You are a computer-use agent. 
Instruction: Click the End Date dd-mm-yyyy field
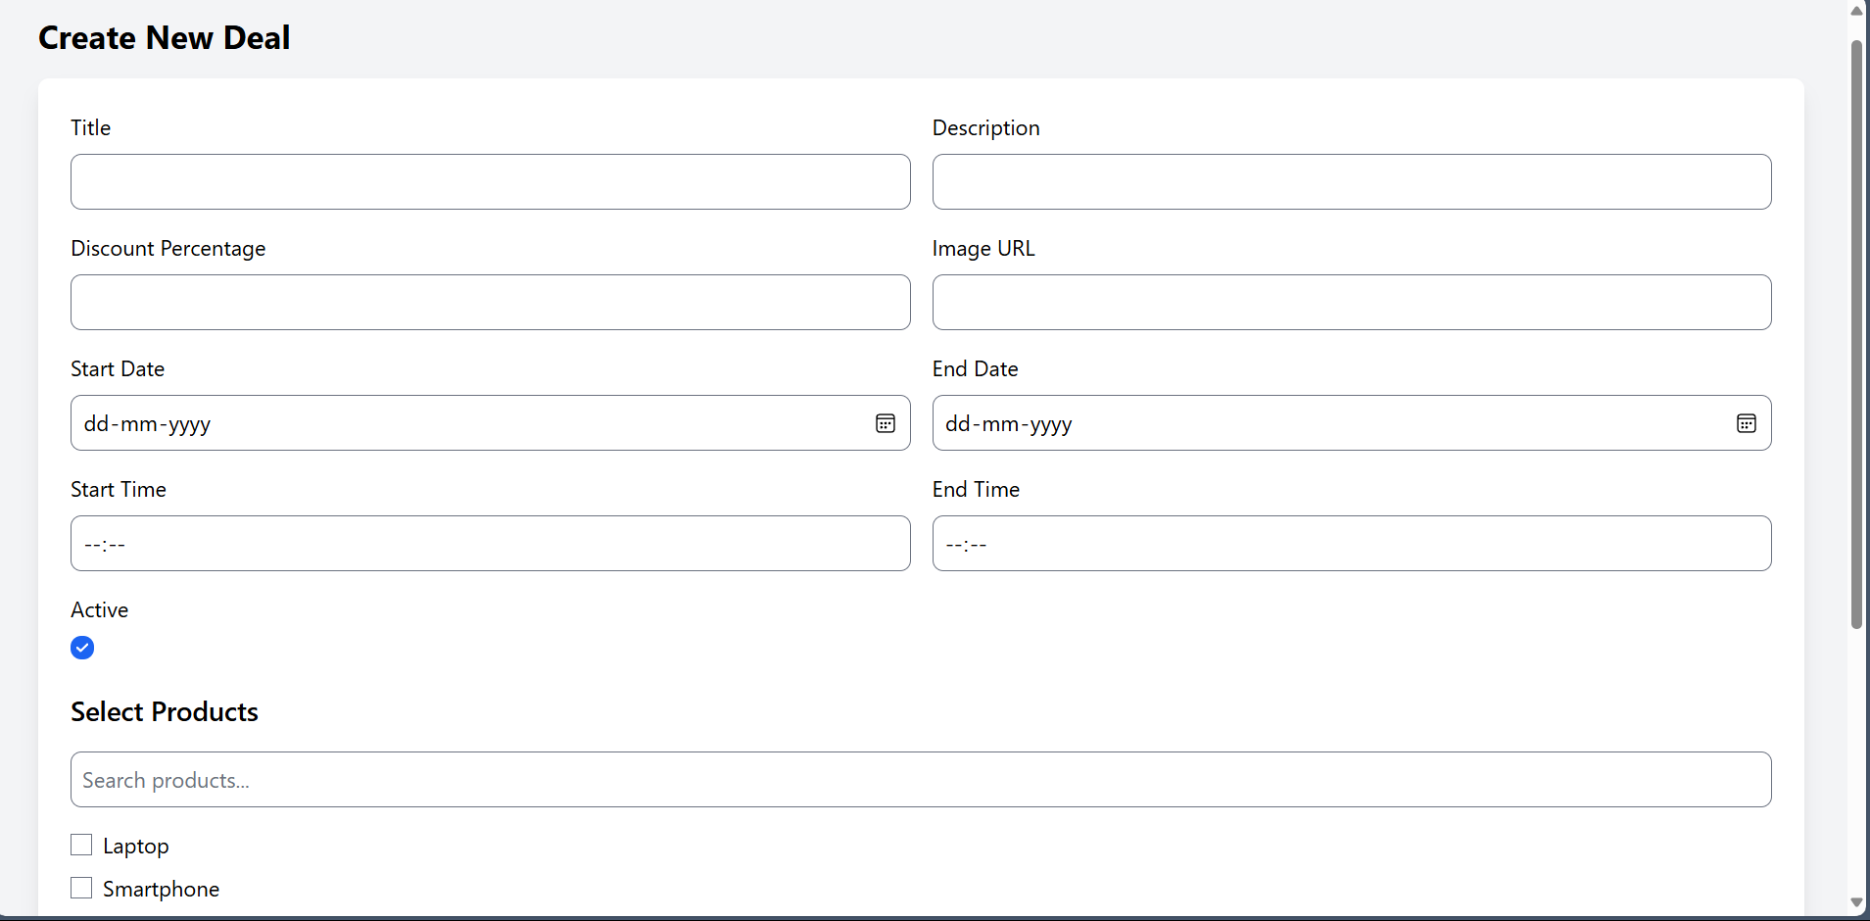(1322, 423)
